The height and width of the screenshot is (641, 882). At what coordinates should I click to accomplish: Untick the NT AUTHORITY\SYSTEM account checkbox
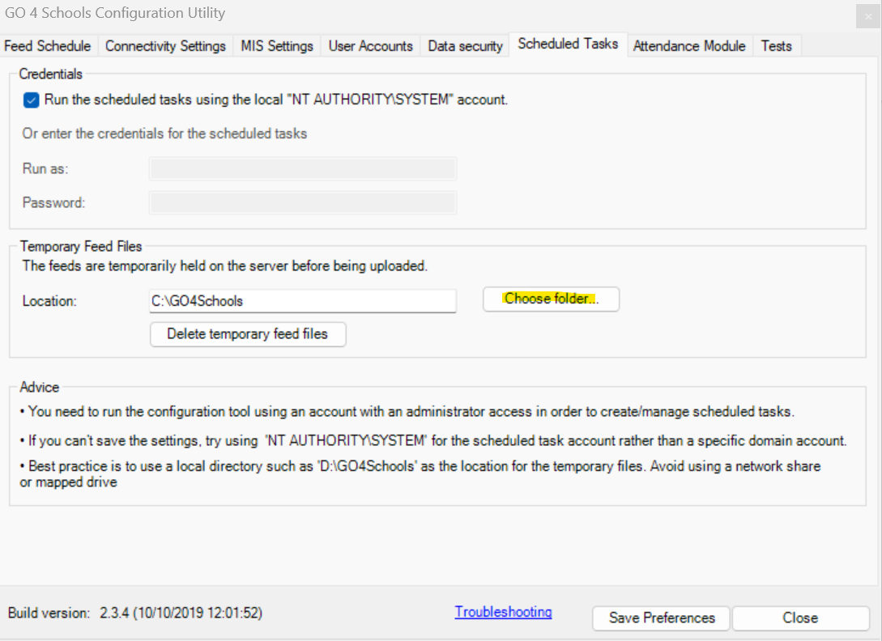[x=31, y=100]
